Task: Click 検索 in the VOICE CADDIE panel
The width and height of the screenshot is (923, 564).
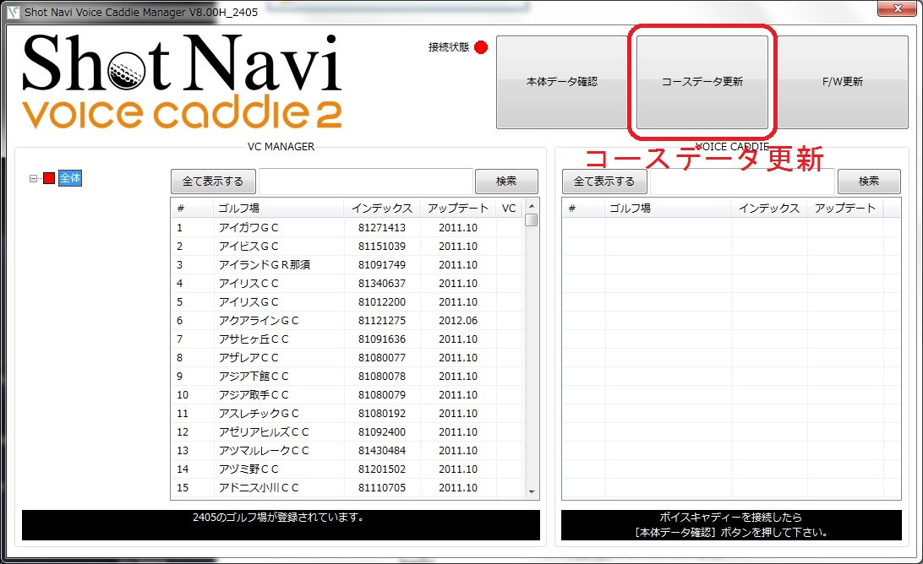Action: 868,182
